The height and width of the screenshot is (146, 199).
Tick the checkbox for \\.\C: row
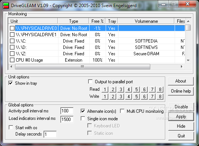pos(12,41)
